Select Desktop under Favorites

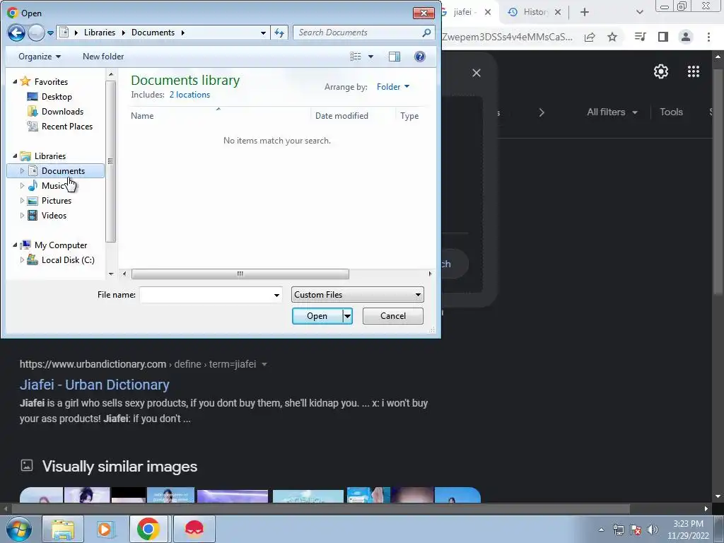(57, 96)
